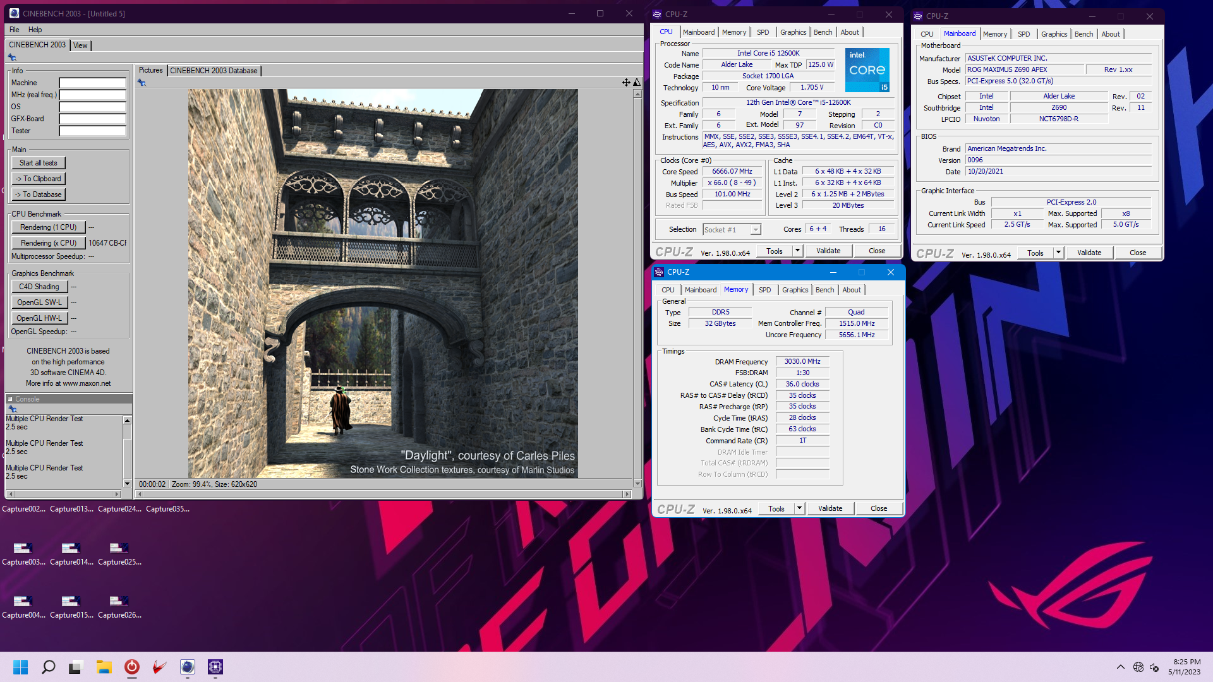Click the Machine input field
Screen dimensions: 1213x682
coord(93,83)
